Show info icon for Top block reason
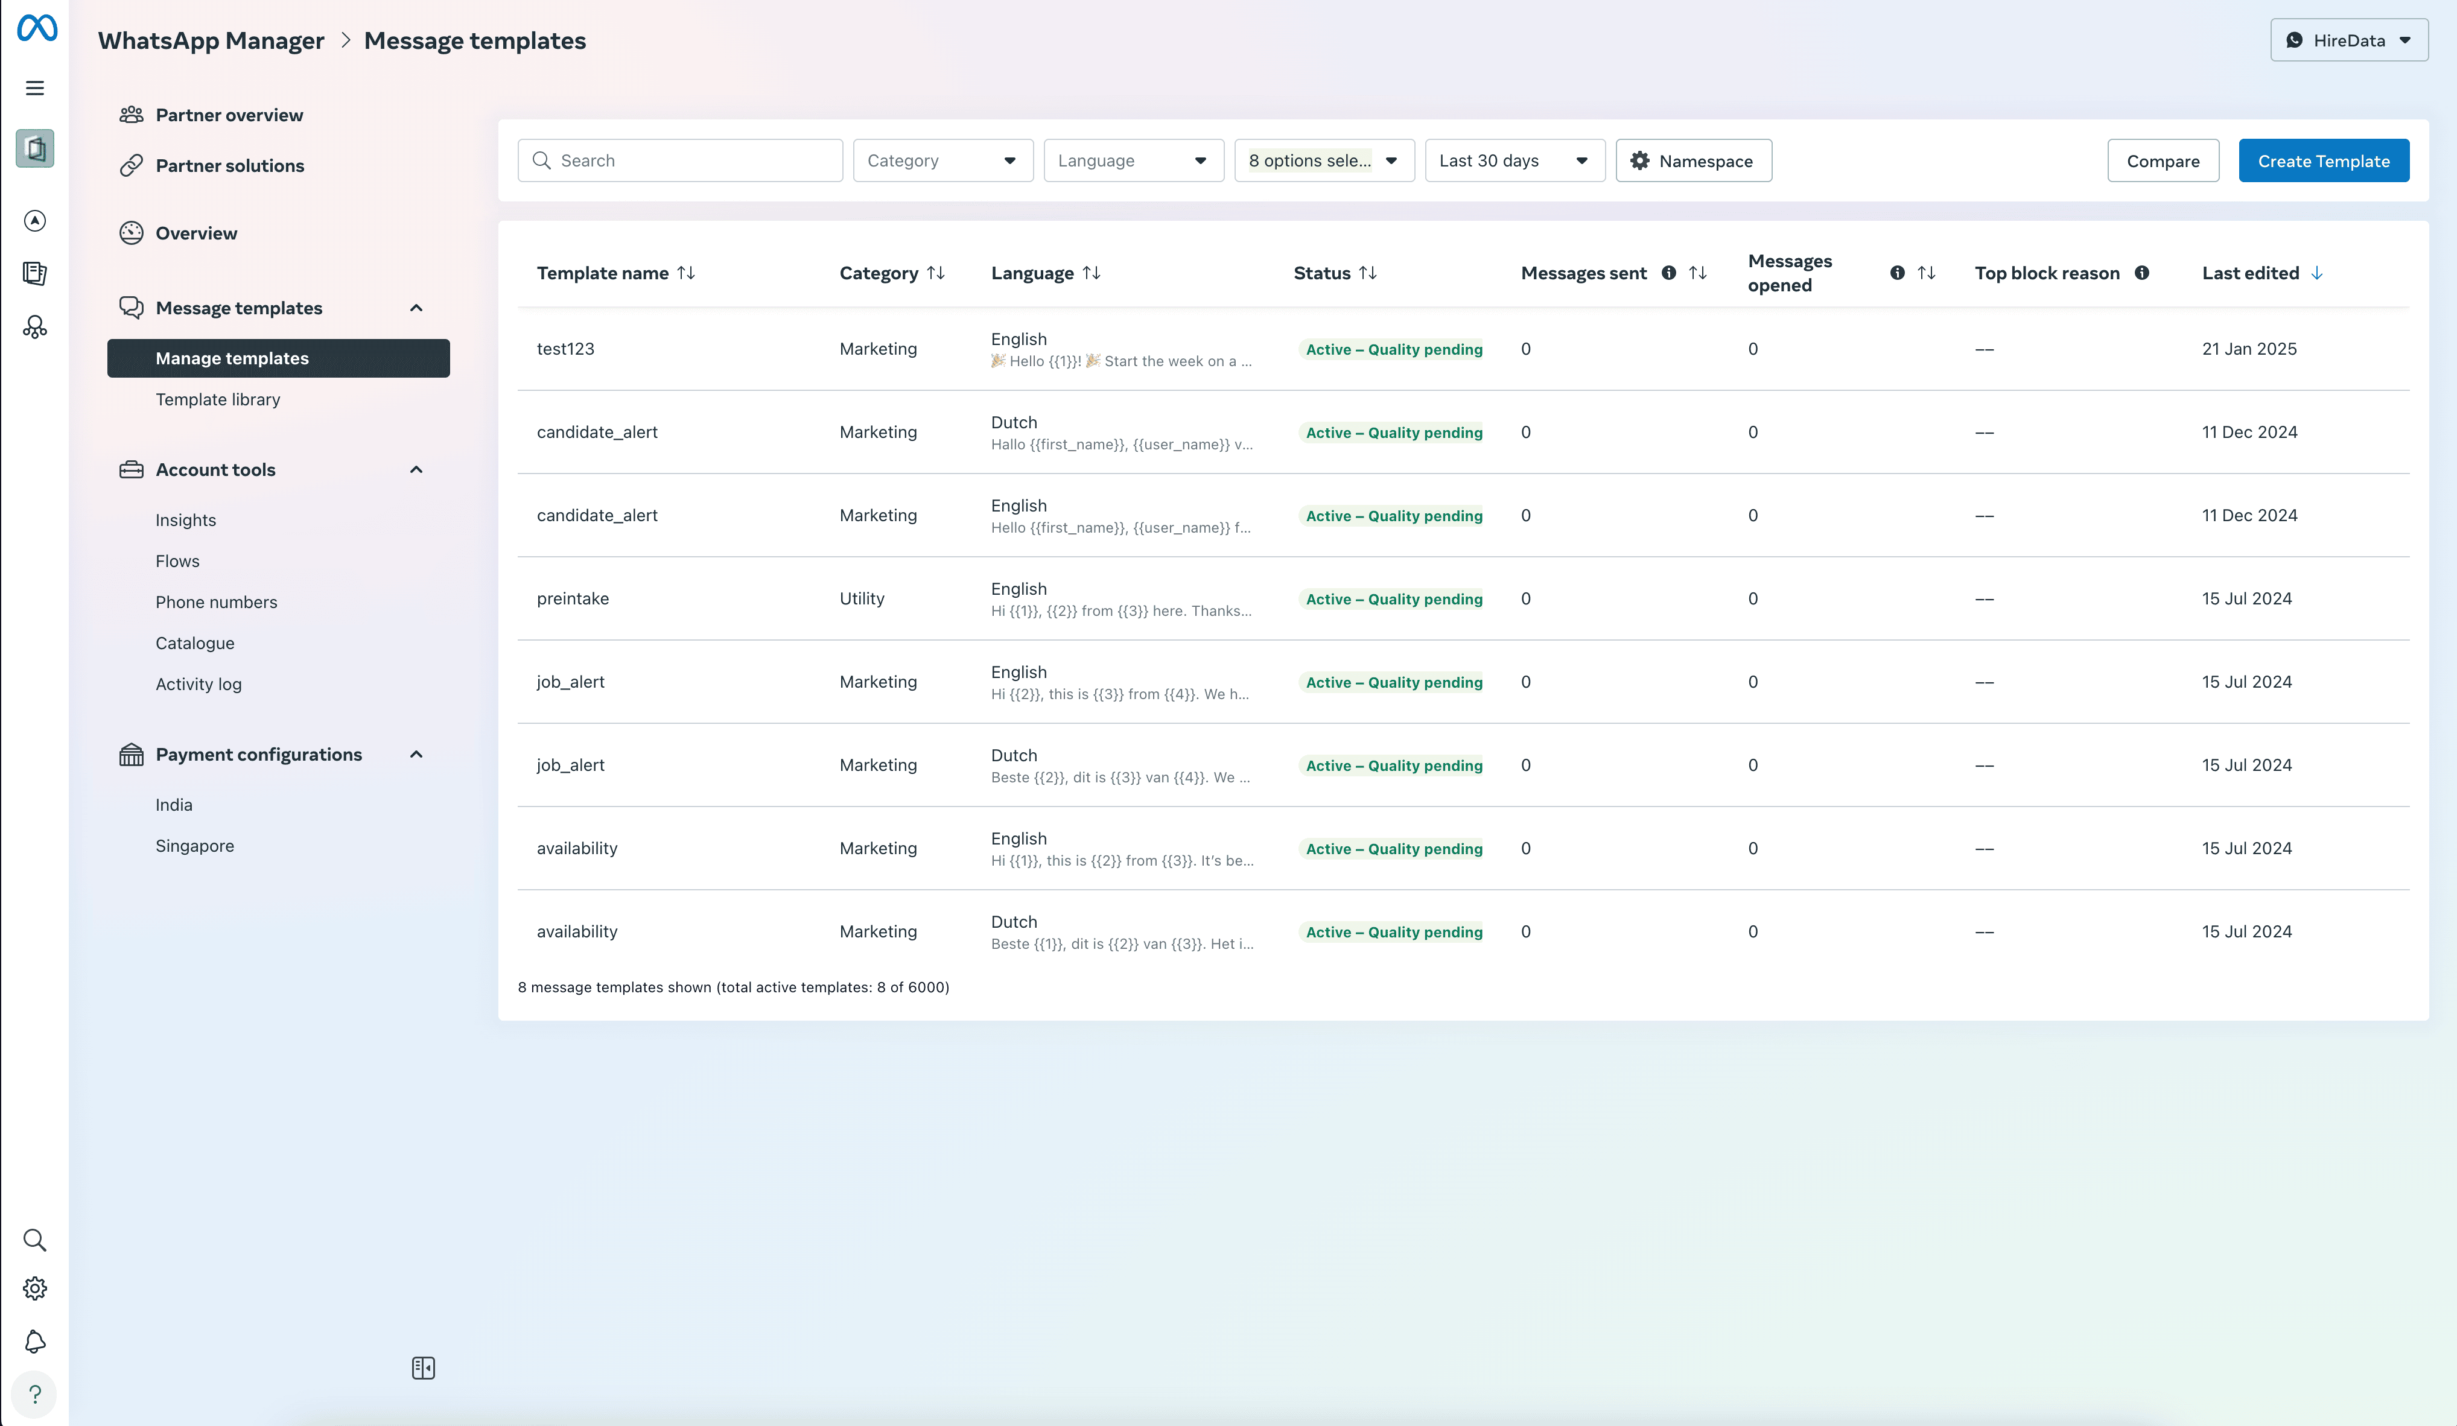The height and width of the screenshot is (1426, 2457). (x=2142, y=273)
